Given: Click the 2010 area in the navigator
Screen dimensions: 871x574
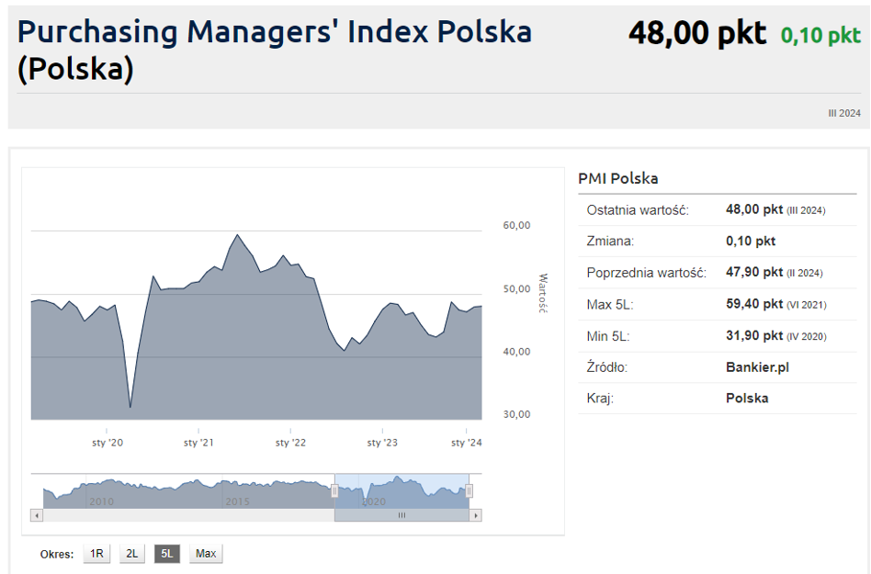Looking at the screenshot, I should coord(101,501).
